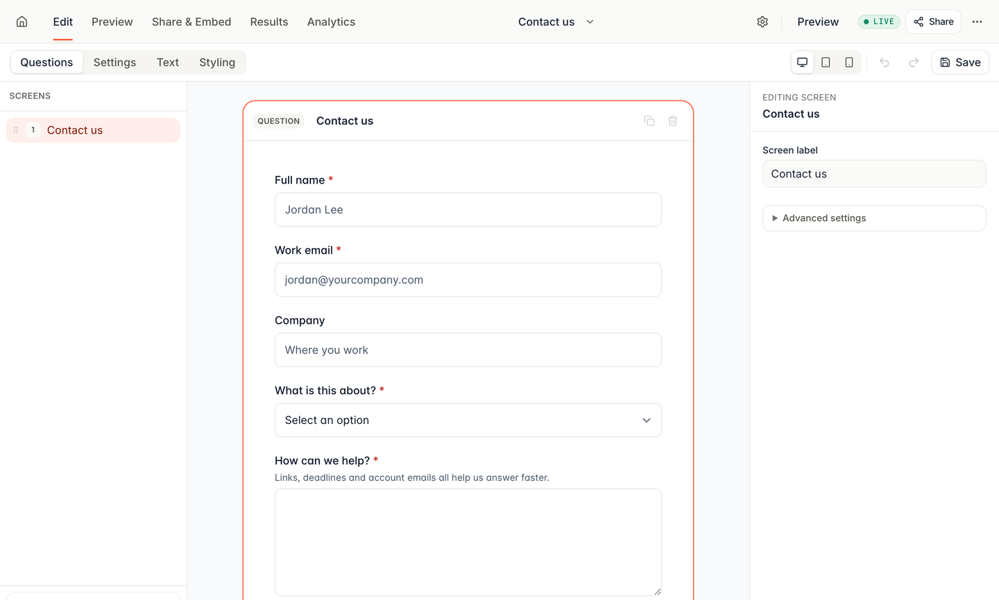This screenshot has width=999, height=600.
Task: Open the Analytics tab
Action: pos(331,21)
